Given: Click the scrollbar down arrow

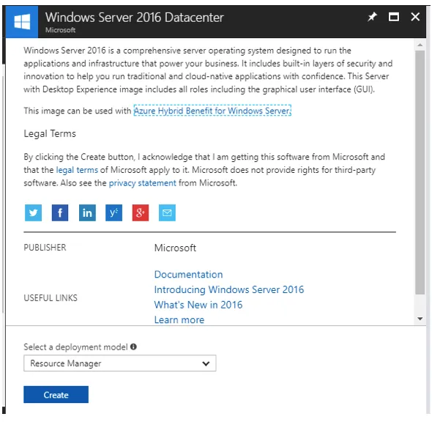Looking at the screenshot, I should [x=420, y=319].
